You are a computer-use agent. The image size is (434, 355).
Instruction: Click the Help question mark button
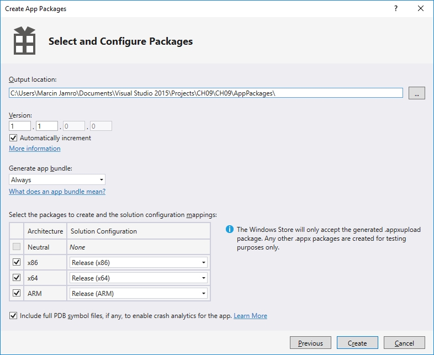(x=395, y=9)
